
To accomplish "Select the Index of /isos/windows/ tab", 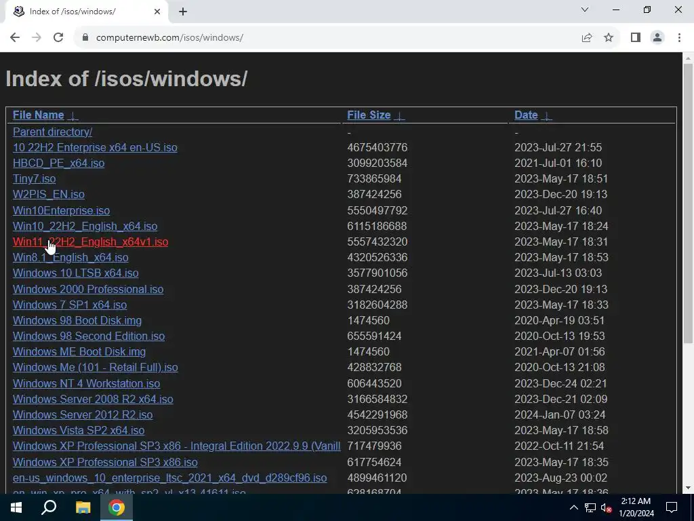I will point(86,12).
